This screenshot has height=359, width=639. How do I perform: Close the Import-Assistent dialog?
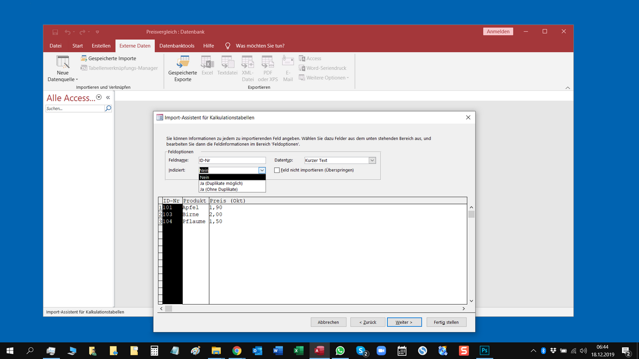(x=468, y=118)
